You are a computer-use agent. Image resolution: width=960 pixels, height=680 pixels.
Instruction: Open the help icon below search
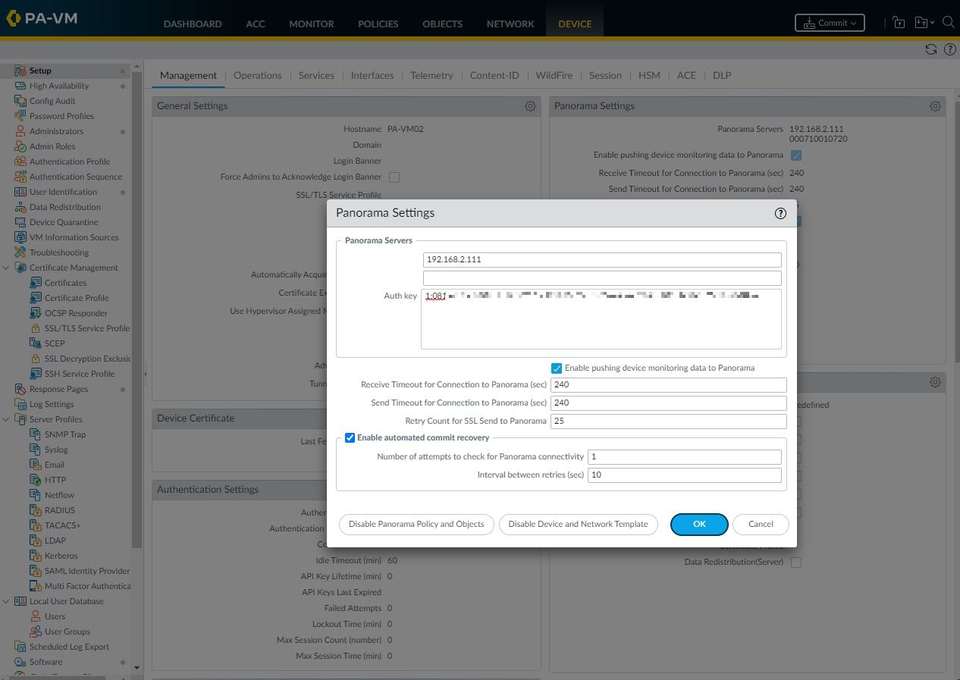[949, 49]
